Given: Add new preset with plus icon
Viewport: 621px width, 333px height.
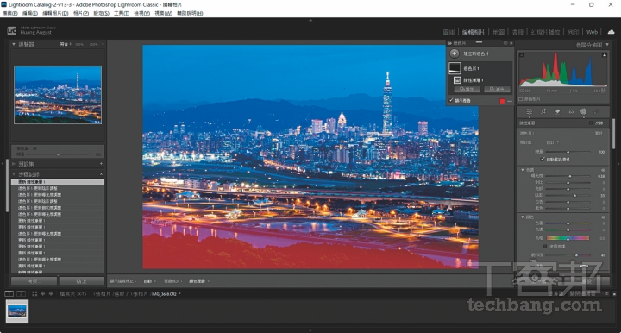Looking at the screenshot, I should (x=102, y=164).
